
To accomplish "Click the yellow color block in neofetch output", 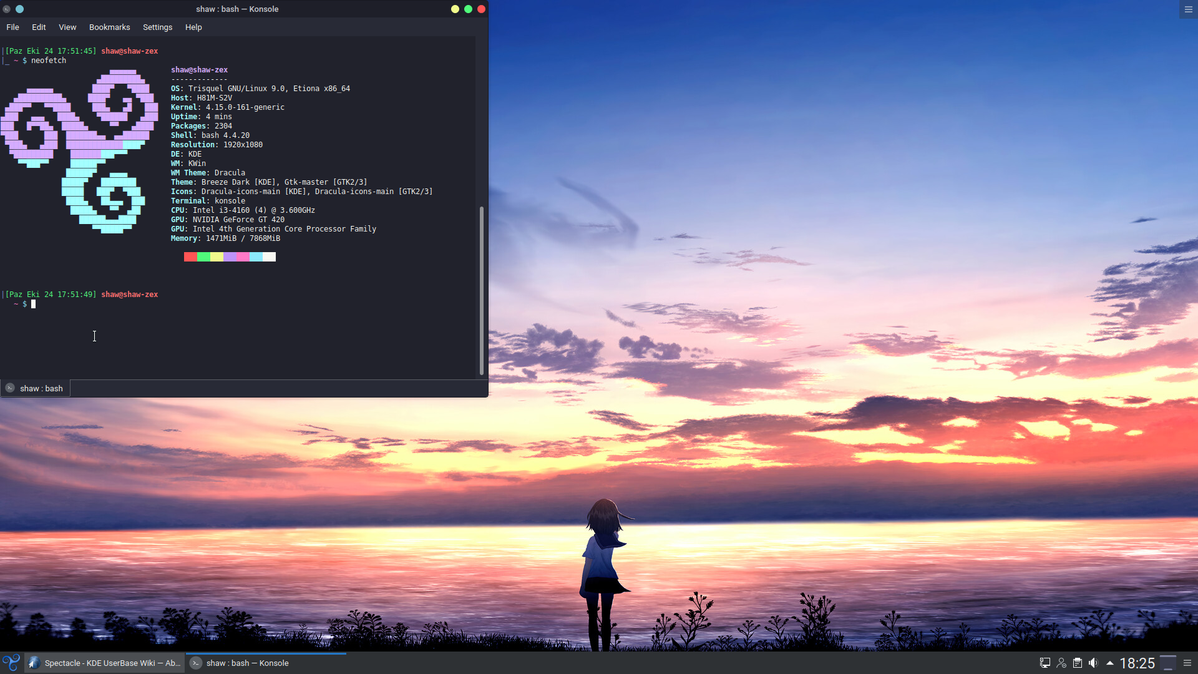I will coord(217,257).
